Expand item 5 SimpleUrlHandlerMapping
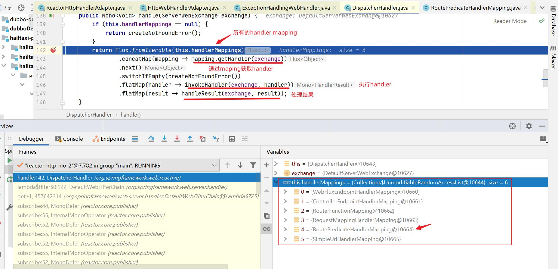The image size is (558, 269). (285, 239)
